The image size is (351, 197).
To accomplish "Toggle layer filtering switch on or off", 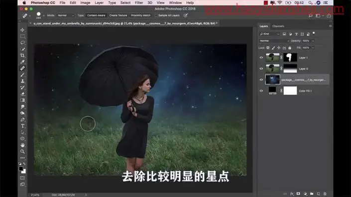I will (x=314, y=33).
